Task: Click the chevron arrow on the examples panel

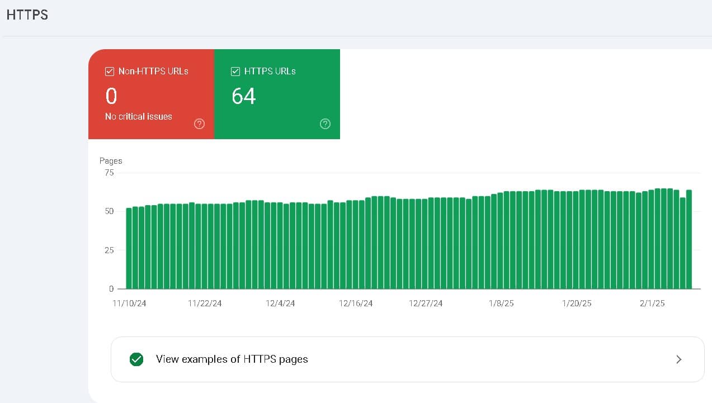Action: point(678,359)
